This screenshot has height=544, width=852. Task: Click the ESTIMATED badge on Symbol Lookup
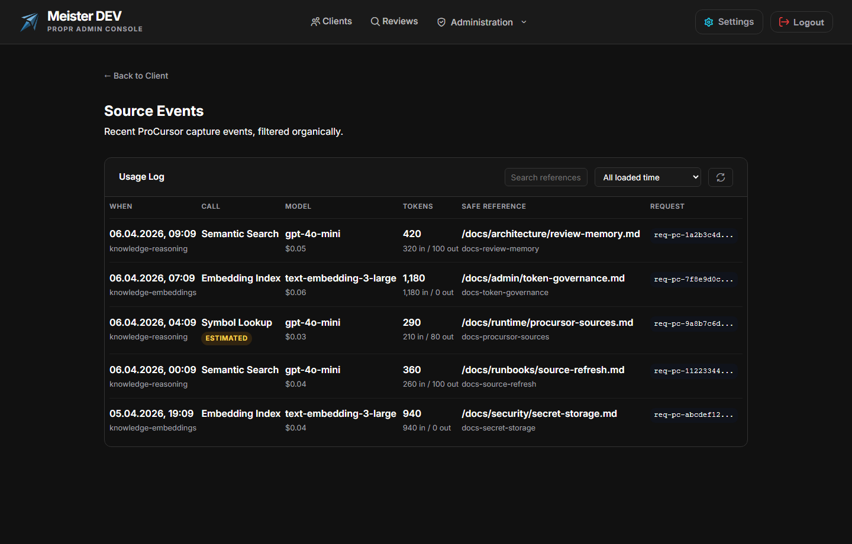[x=227, y=338]
